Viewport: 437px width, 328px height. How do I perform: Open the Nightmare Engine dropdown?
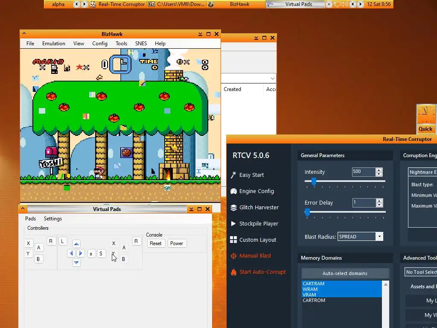pos(422,172)
